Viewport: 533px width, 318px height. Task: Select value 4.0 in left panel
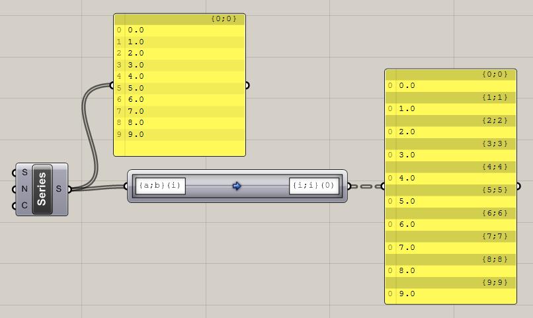136,77
